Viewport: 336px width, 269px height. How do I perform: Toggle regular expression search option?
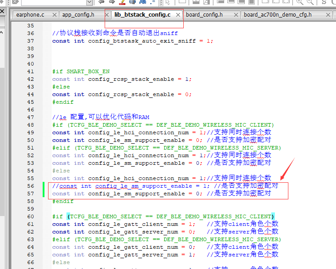coord(153,2)
